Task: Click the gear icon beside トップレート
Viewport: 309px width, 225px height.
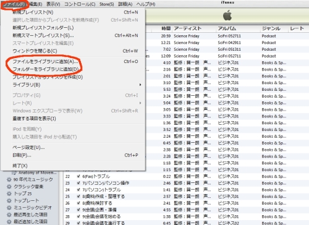Action: tap(9, 200)
